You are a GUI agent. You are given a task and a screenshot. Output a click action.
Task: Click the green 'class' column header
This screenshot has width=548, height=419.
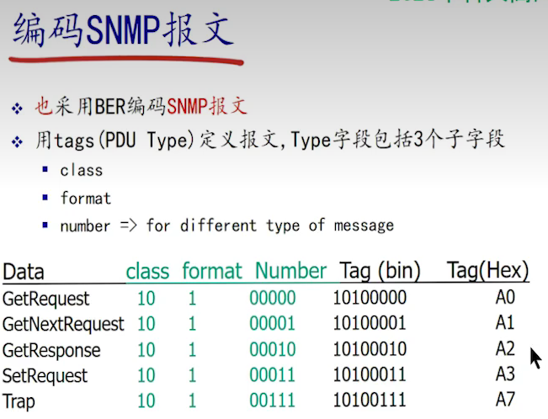click(147, 272)
